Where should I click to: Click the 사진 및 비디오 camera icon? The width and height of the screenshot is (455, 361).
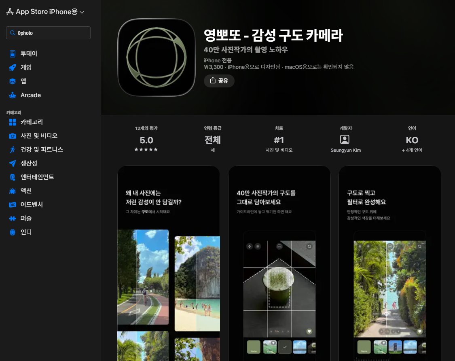coord(13,136)
